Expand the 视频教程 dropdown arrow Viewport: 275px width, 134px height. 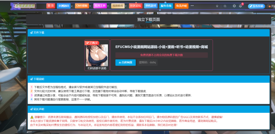pyautogui.click(x=126, y=6)
